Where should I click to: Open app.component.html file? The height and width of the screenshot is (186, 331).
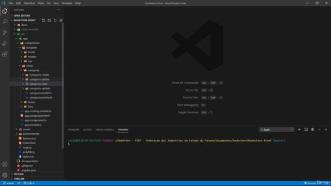click(x=37, y=116)
